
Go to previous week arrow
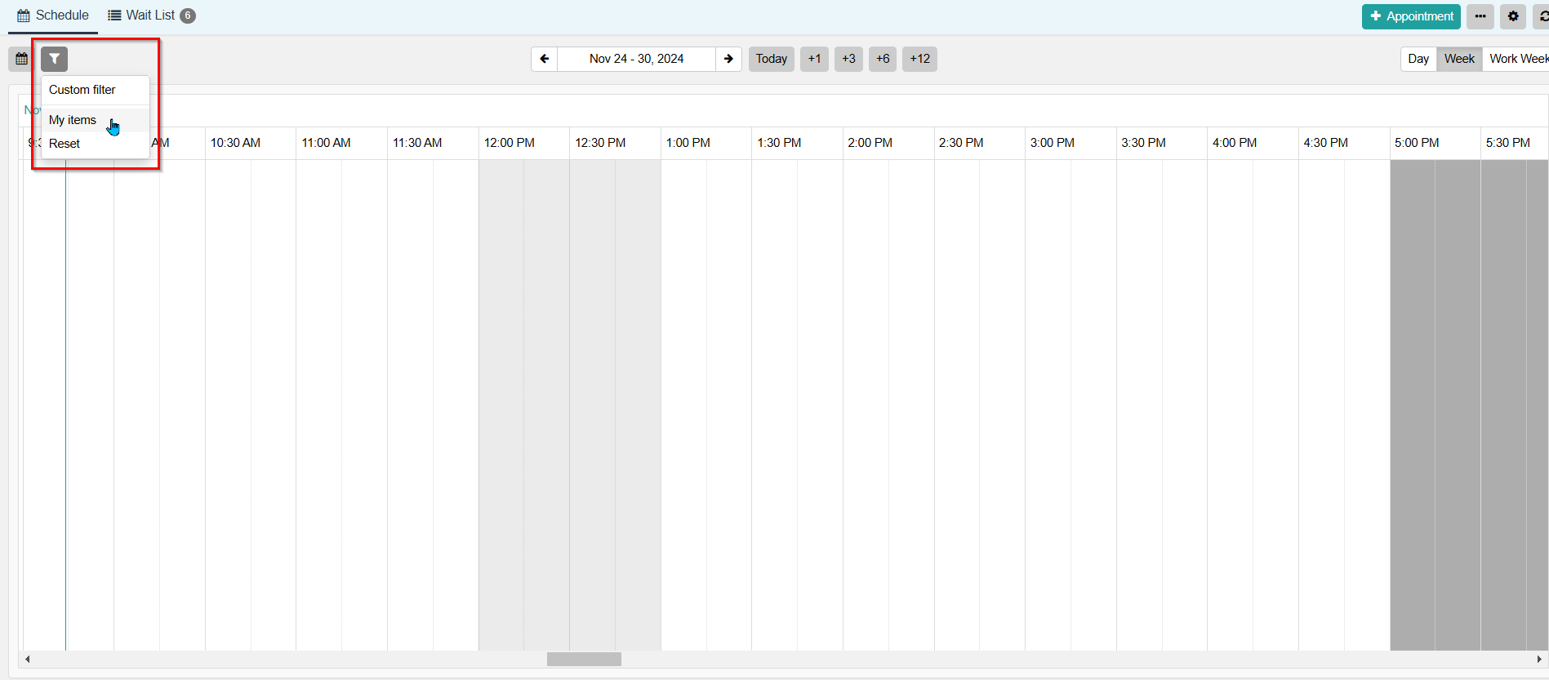coord(544,59)
